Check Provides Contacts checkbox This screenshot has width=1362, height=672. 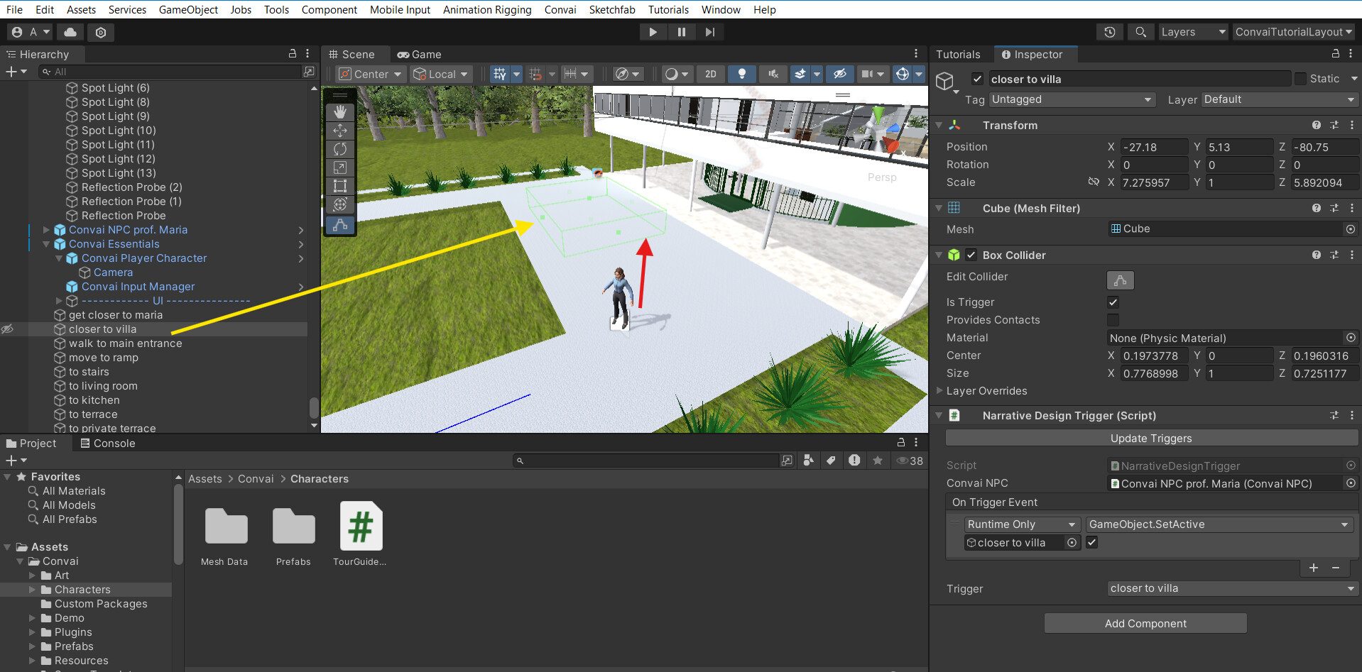1113,319
